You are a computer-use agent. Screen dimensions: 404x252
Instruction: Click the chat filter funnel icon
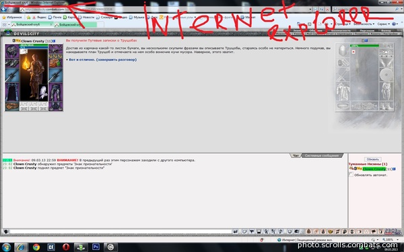coord(251,232)
